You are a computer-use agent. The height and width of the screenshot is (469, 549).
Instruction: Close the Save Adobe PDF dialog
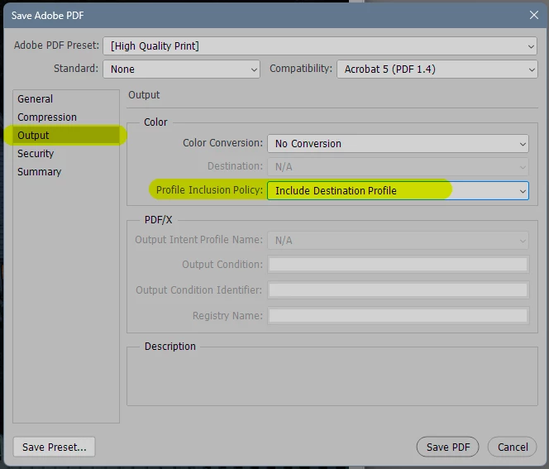(x=533, y=15)
